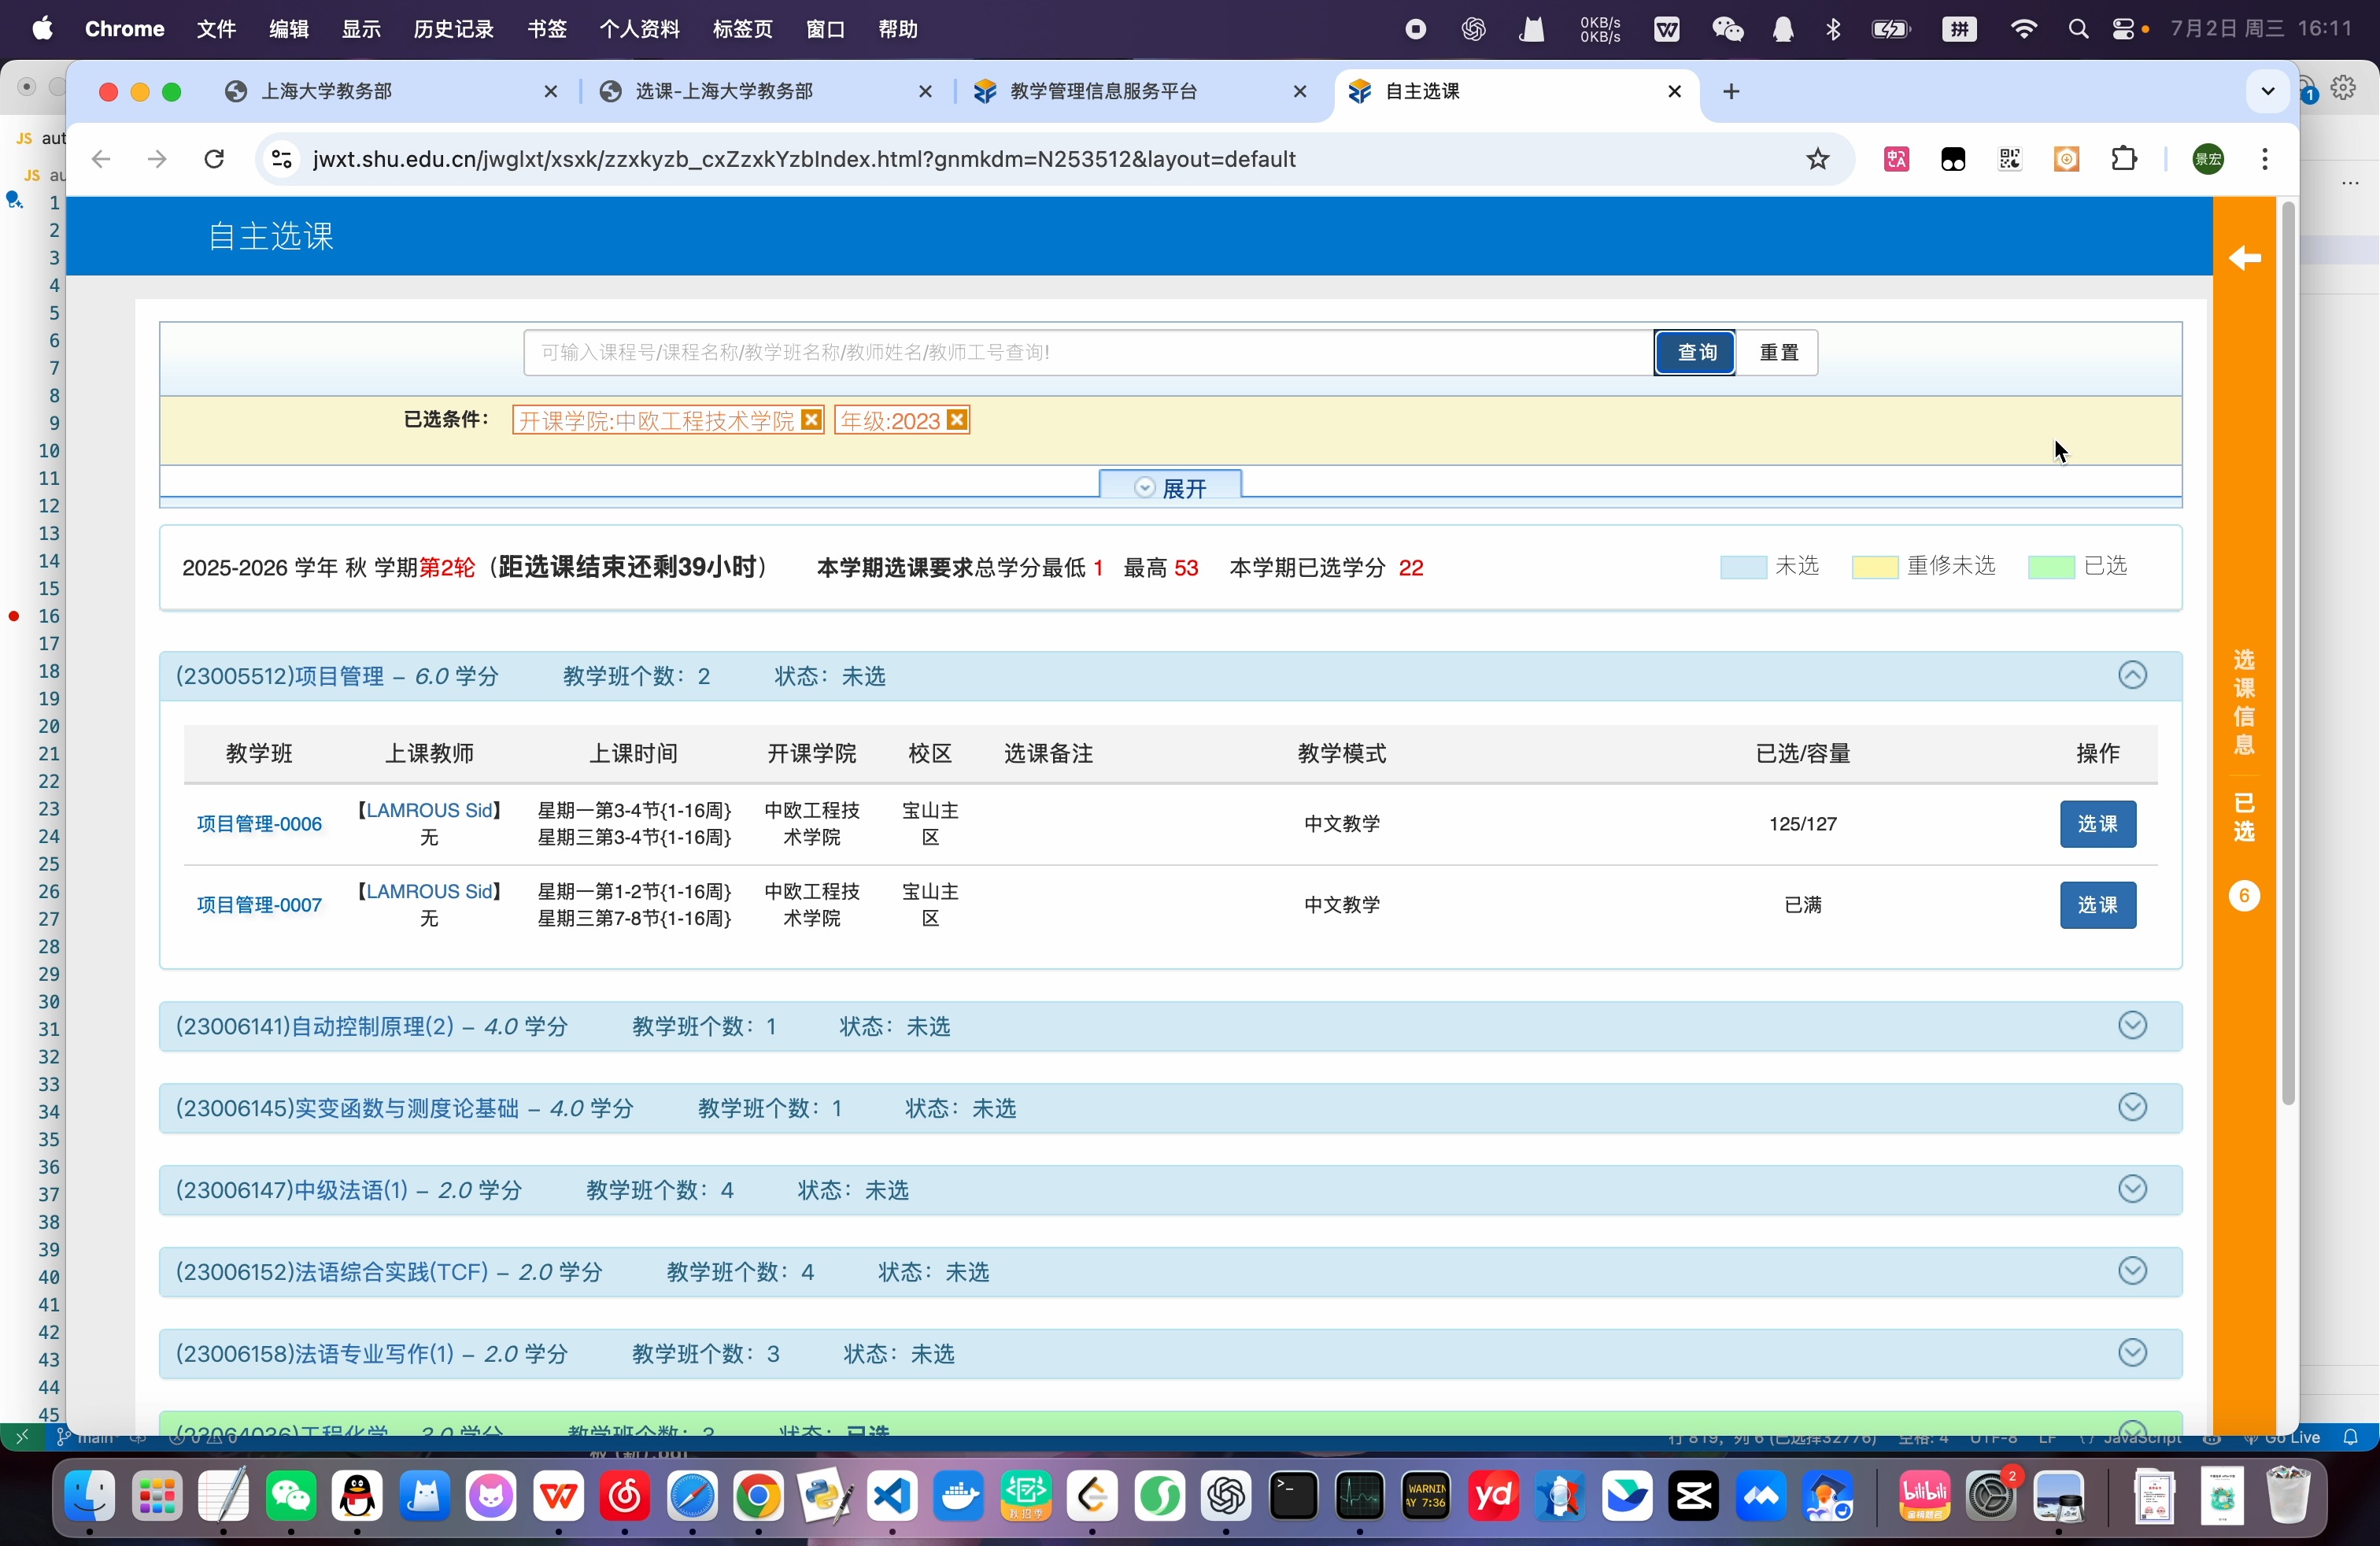Viewport: 2380px width, 1546px height.
Task: Expand the 中级法语(1) course row
Action: (x=2132, y=1190)
